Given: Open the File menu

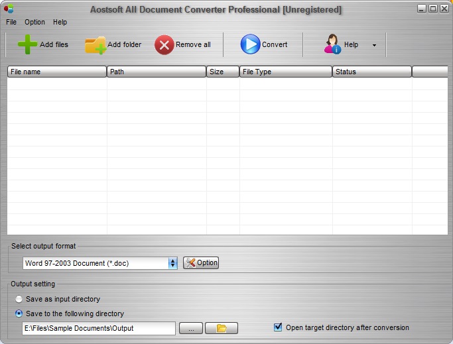Looking at the screenshot, I should (x=11, y=22).
